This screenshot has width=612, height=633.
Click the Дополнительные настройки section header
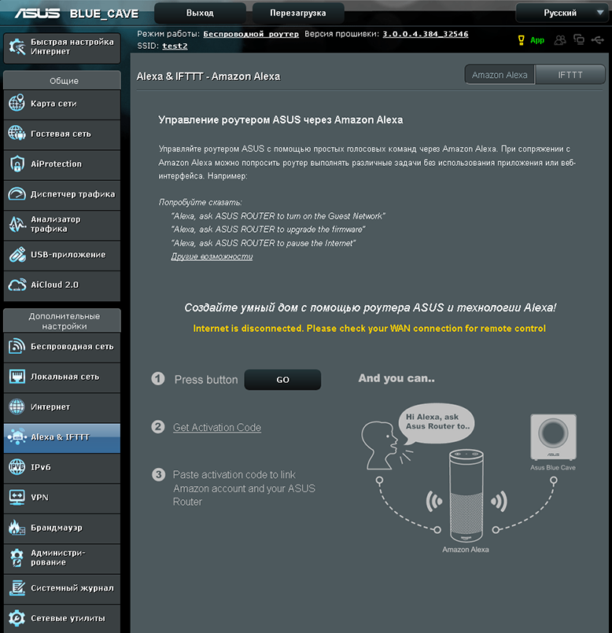coord(62,321)
